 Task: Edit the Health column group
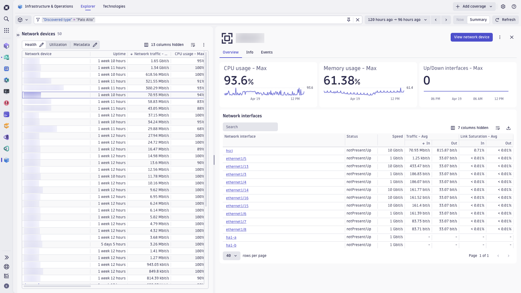click(x=41, y=45)
